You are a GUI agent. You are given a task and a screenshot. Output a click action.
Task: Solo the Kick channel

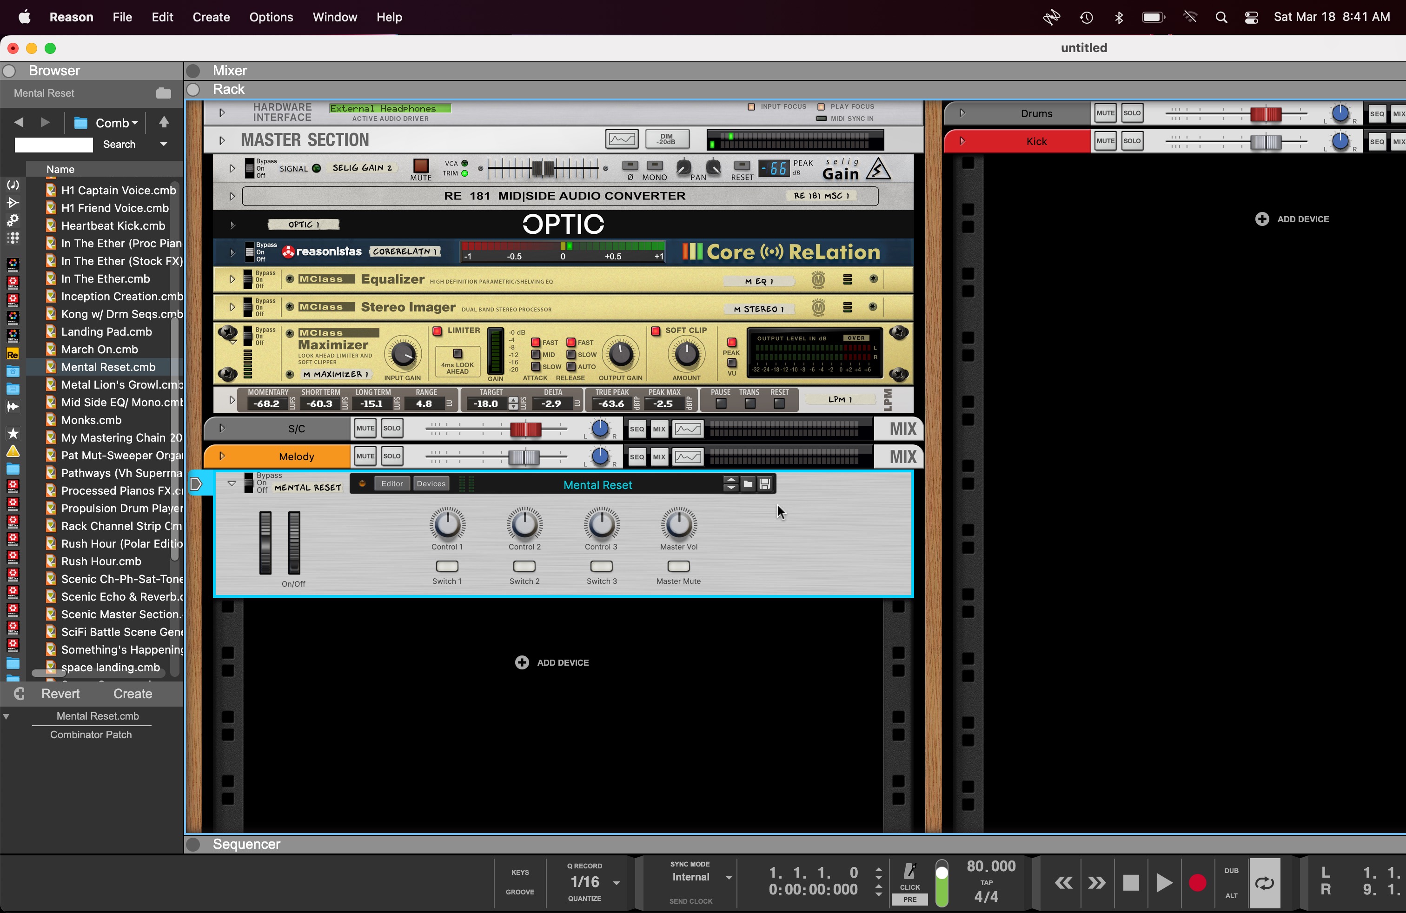pos(1132,141)
